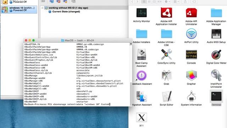This screenshot has height=128, width=227.
Task: Click 'VBoxEFI64.fd' in the Terminal listing
Action: click(x=32, y=44)
